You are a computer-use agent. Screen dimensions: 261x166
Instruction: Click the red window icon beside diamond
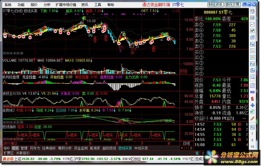pyautogui.click(x=178, y=11)
